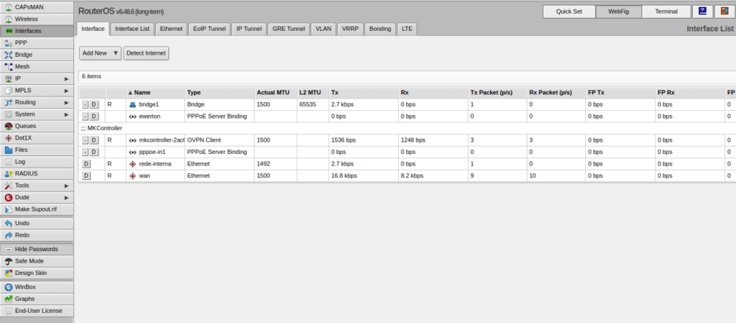The width and height of the screenshot is (736, 323).
Task: Open the End-User License entry
Action: [x=37, y=311]
